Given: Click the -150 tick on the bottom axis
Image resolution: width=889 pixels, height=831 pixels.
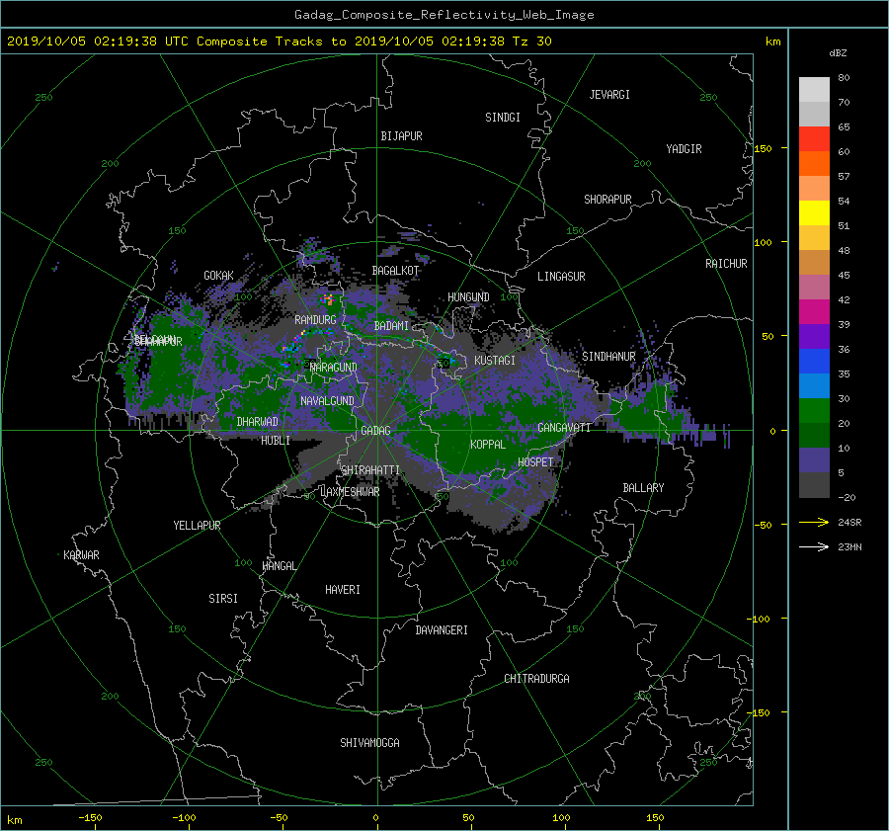Looking at the screenshot, I should pos(90,818).
